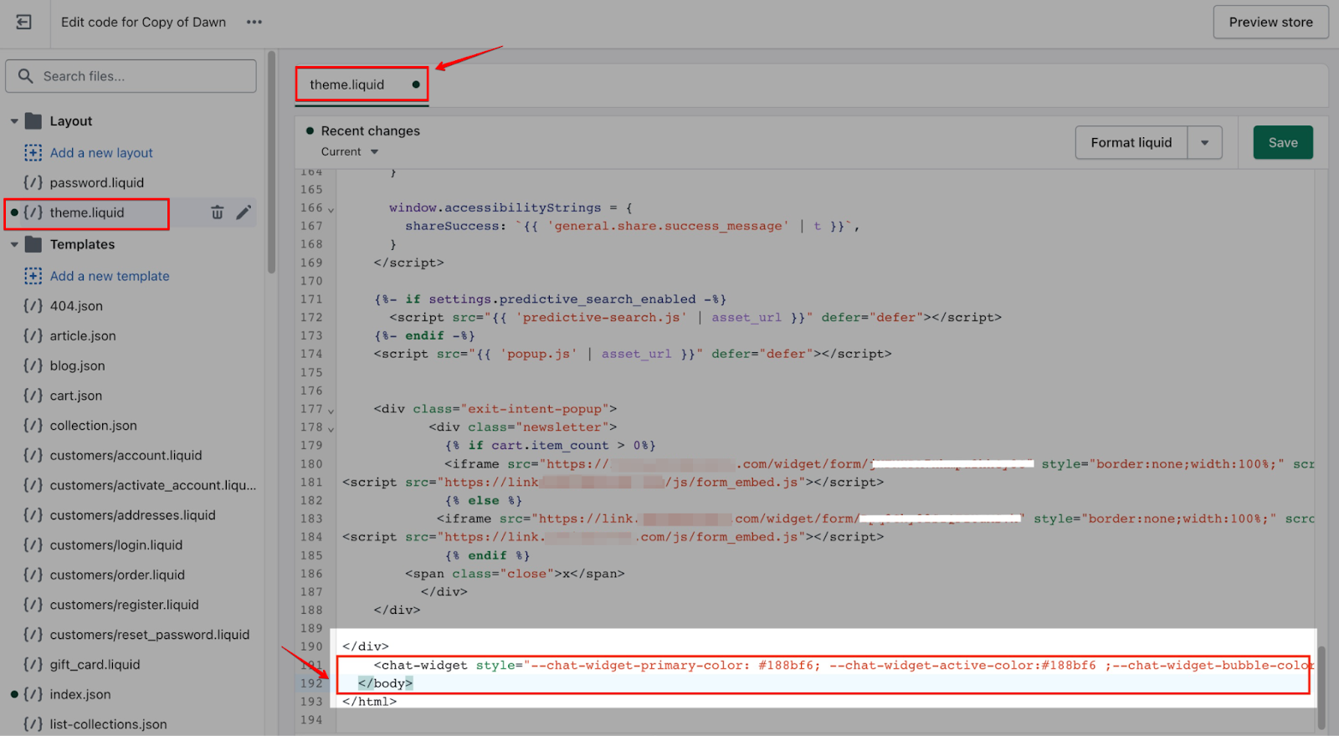Click the Preview store button
1339x736 pixels.
coord(1270,23)
